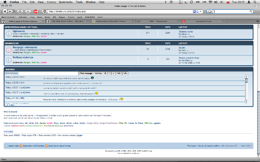
Task: Click the Kiełbasa wyborcza forum icon
Action: tap(8, 60)
